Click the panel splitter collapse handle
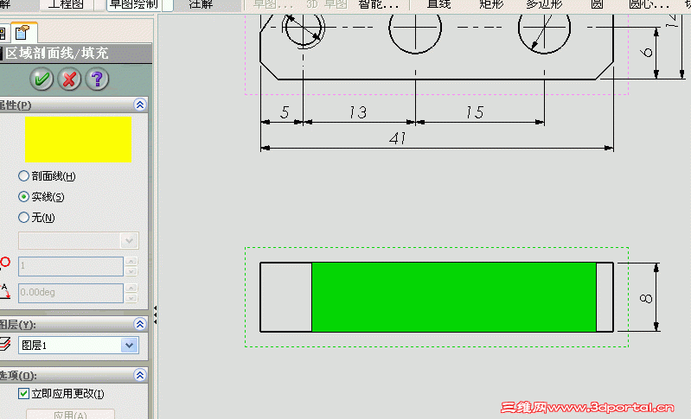The height and width of the screenshot is (419, 691). tap(155, 315)
